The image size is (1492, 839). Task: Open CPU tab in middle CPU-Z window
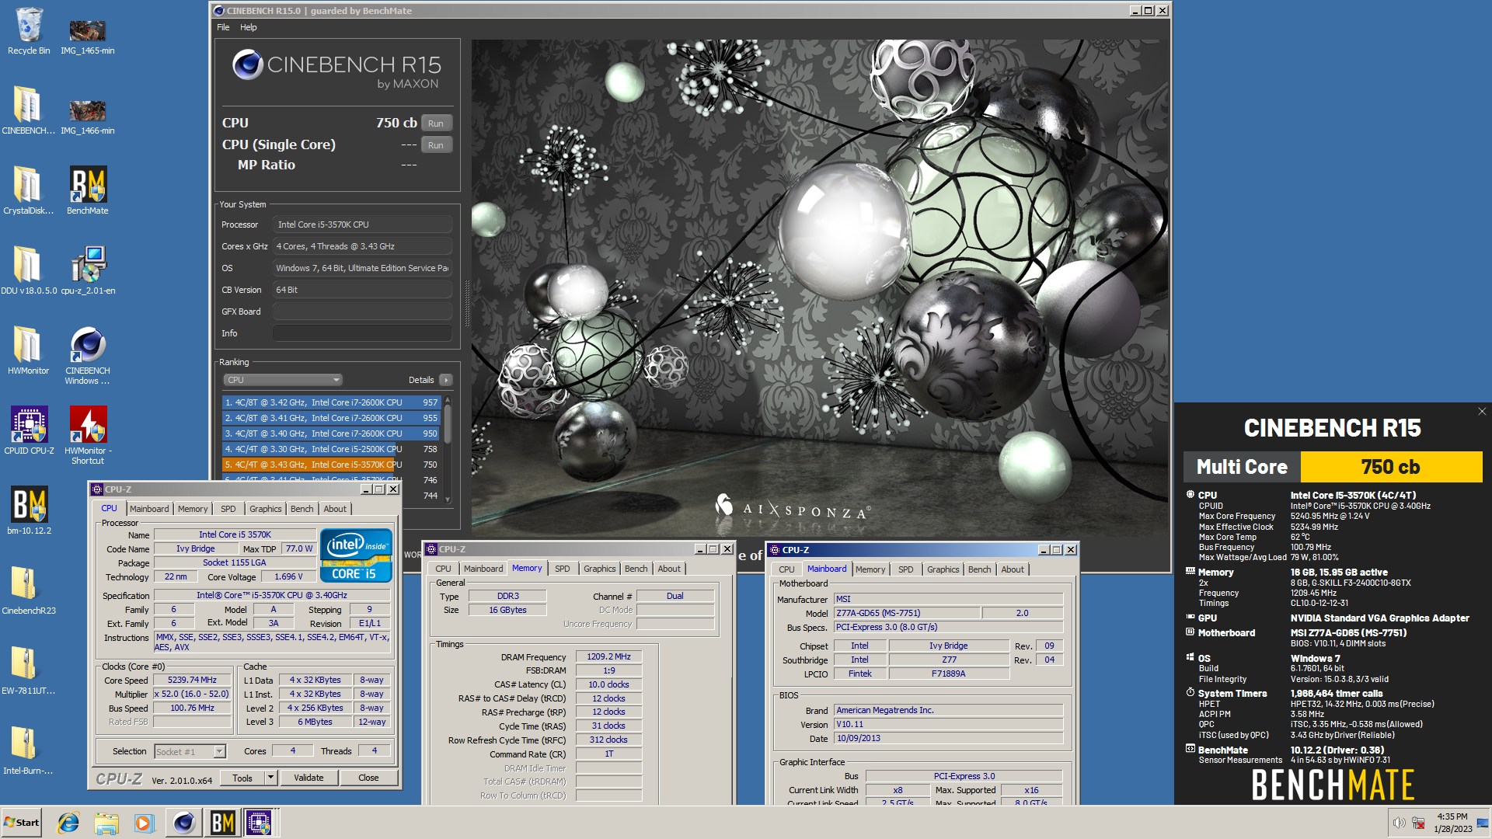pyautogui.click(x=443, y=569)
